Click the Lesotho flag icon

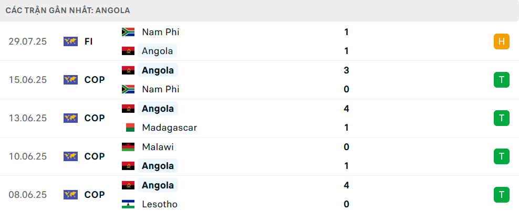point(128,204)
